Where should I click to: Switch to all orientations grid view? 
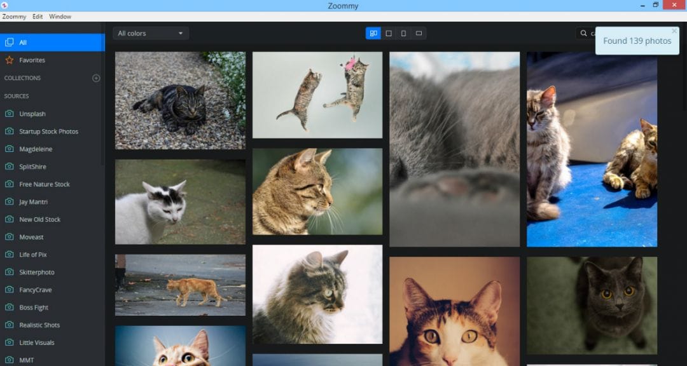click(x=373, y=33)
